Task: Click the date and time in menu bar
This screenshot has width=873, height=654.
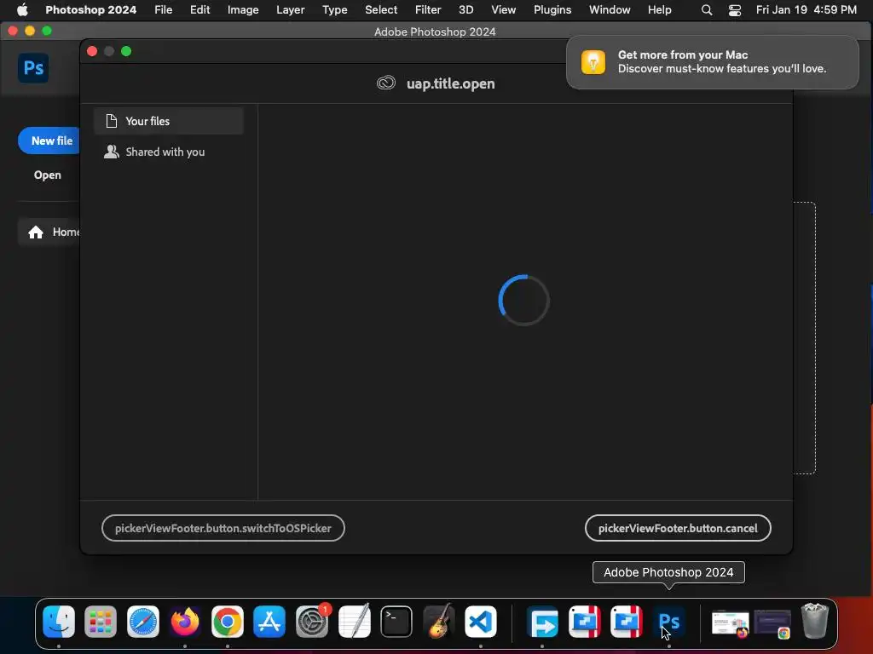Action: (x=807, y=9)
